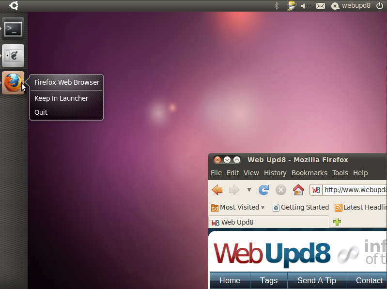Click the Firefox window title bar text

tap(298, 160)
